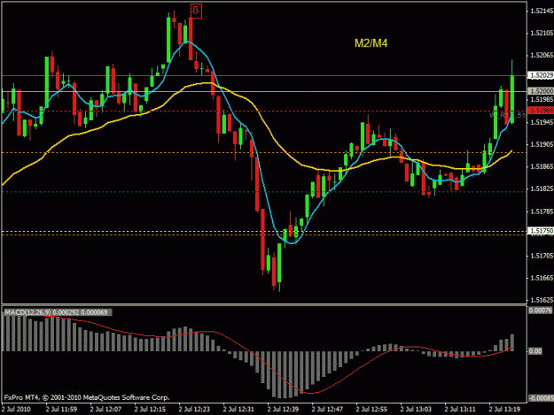Click the 2 Jul 12:31 time label
The image size is (554, 415).
[238, 409]
